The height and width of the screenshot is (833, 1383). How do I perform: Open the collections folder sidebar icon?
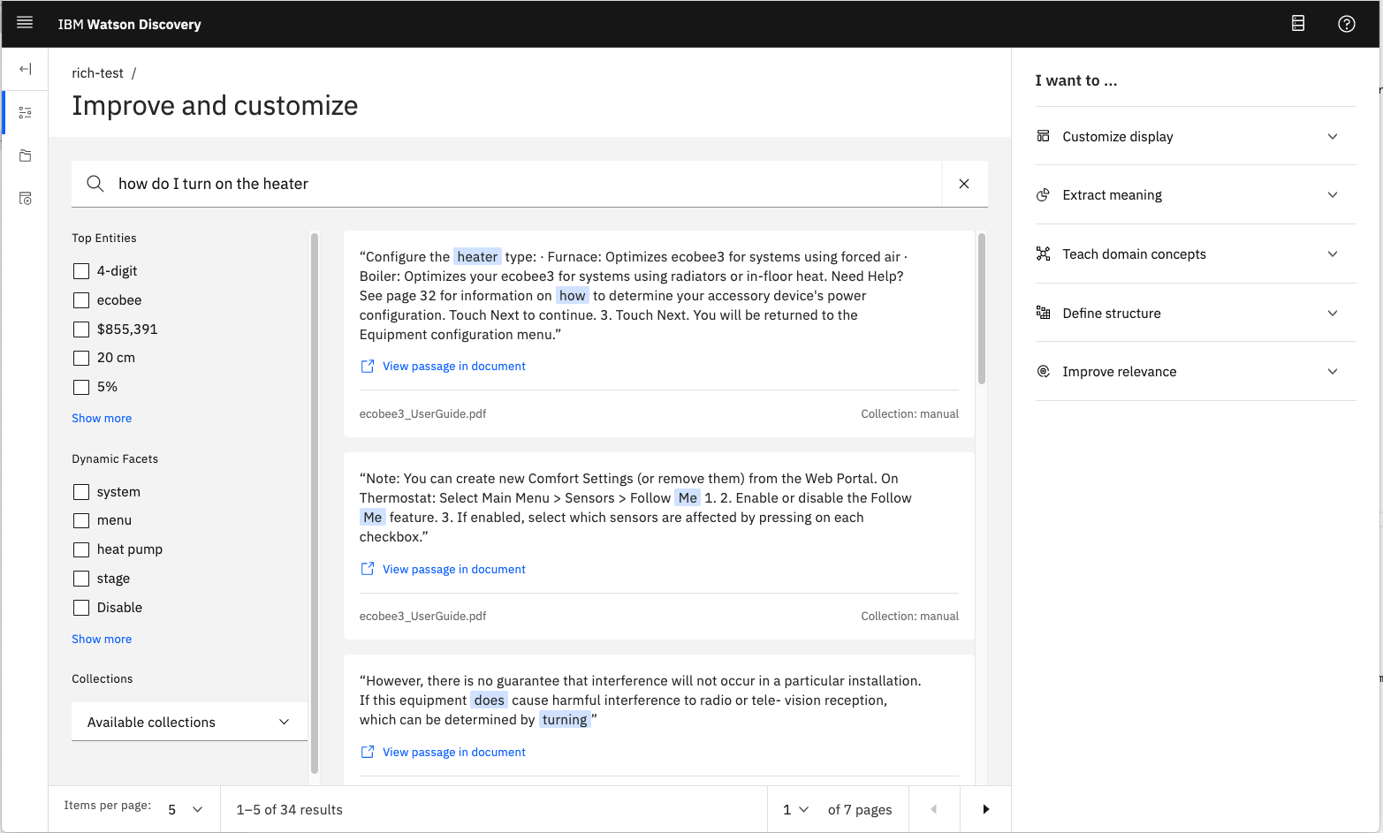26,155
